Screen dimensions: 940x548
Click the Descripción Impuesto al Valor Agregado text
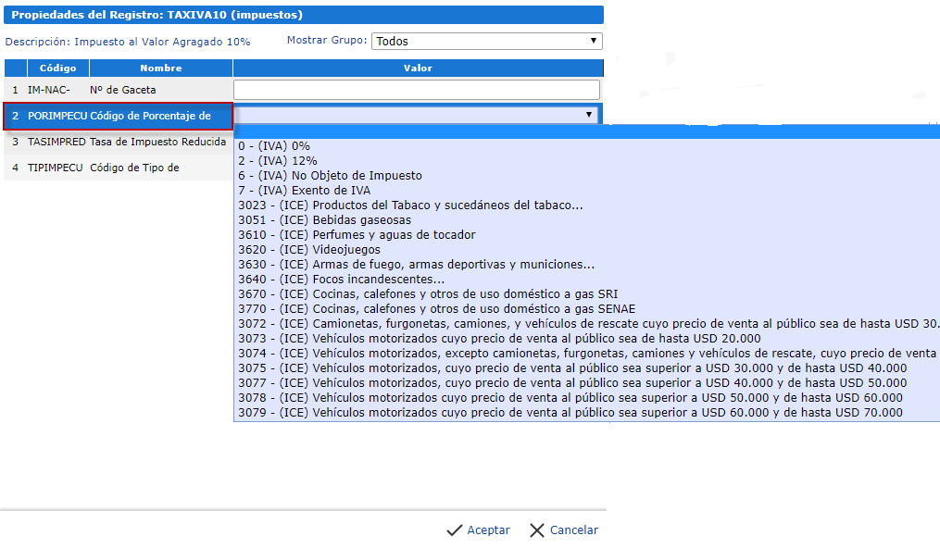tap(128, 42)
